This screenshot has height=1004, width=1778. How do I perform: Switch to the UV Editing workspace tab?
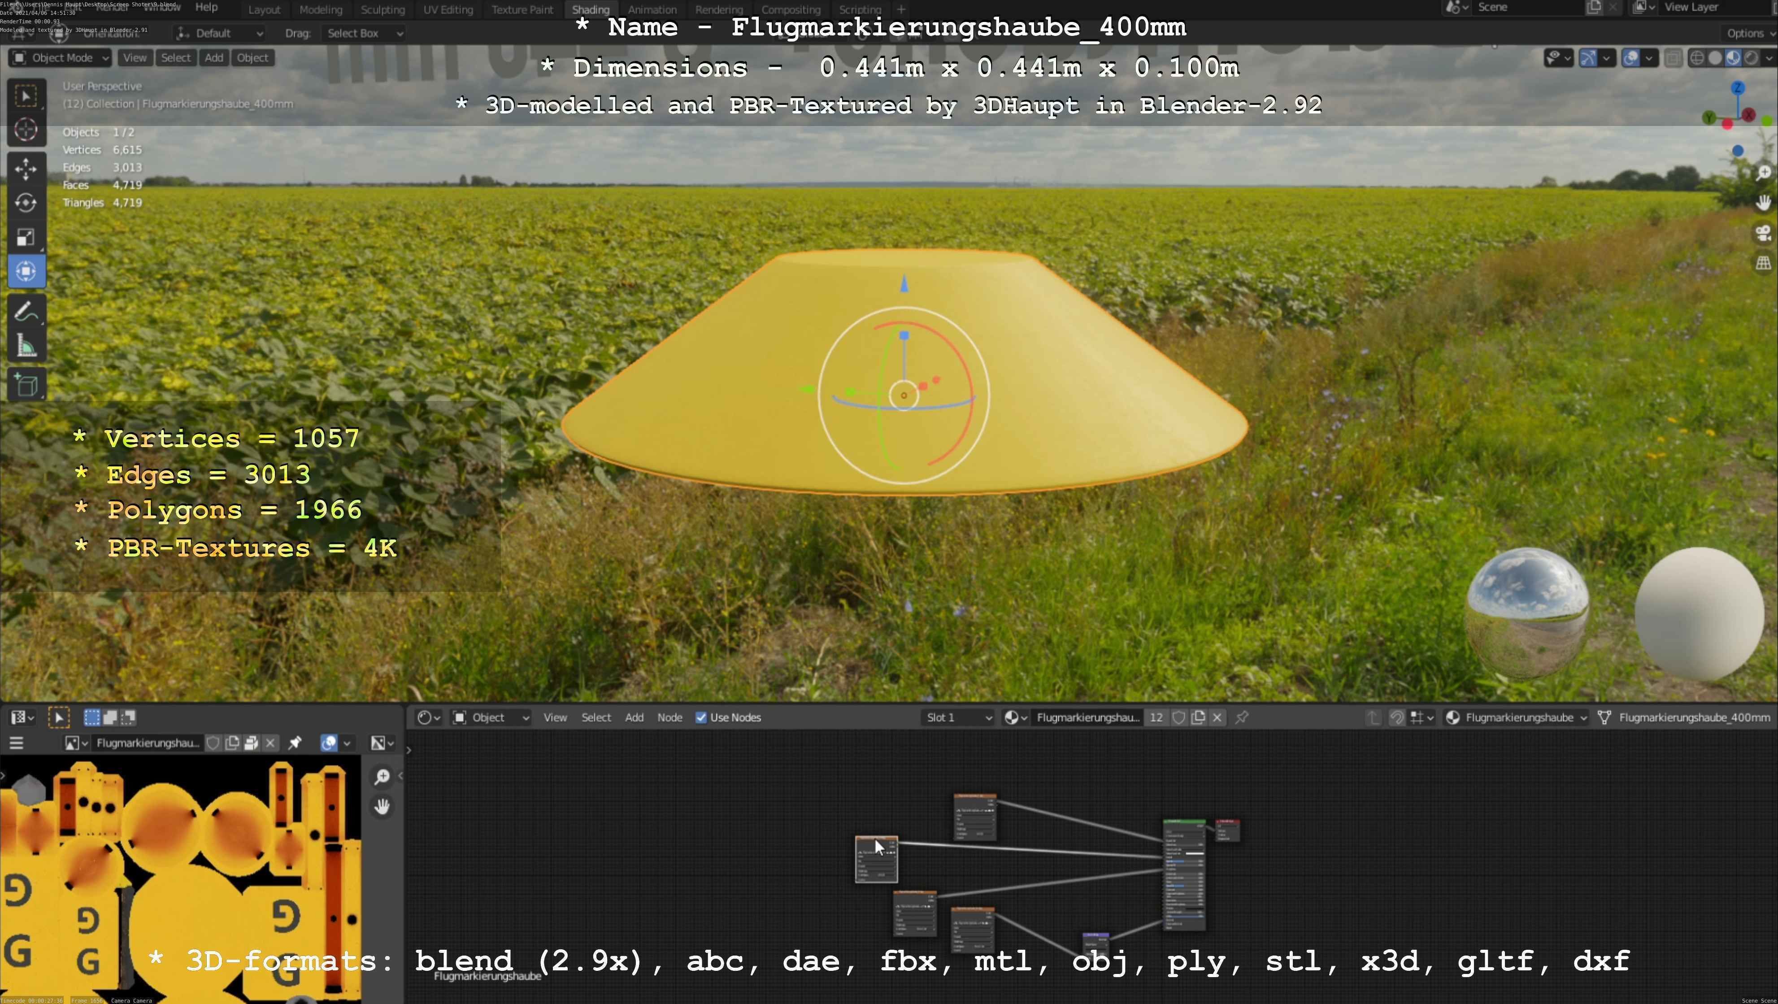tap(448, 10)
